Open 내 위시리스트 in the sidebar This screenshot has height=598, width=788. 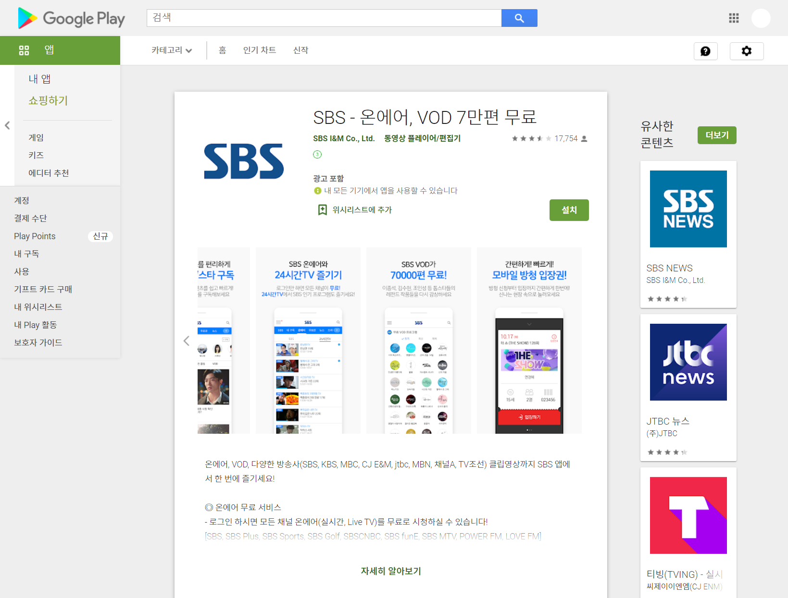point(38,307)
